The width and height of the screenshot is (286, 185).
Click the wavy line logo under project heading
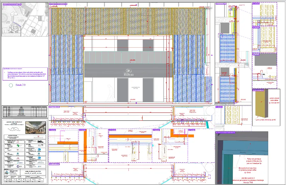pyautogui.click(x=14, y=130)
